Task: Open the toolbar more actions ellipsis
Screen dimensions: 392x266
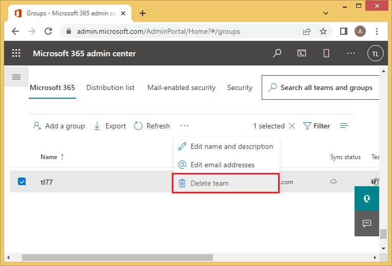Action: click(x=184, y=126)
